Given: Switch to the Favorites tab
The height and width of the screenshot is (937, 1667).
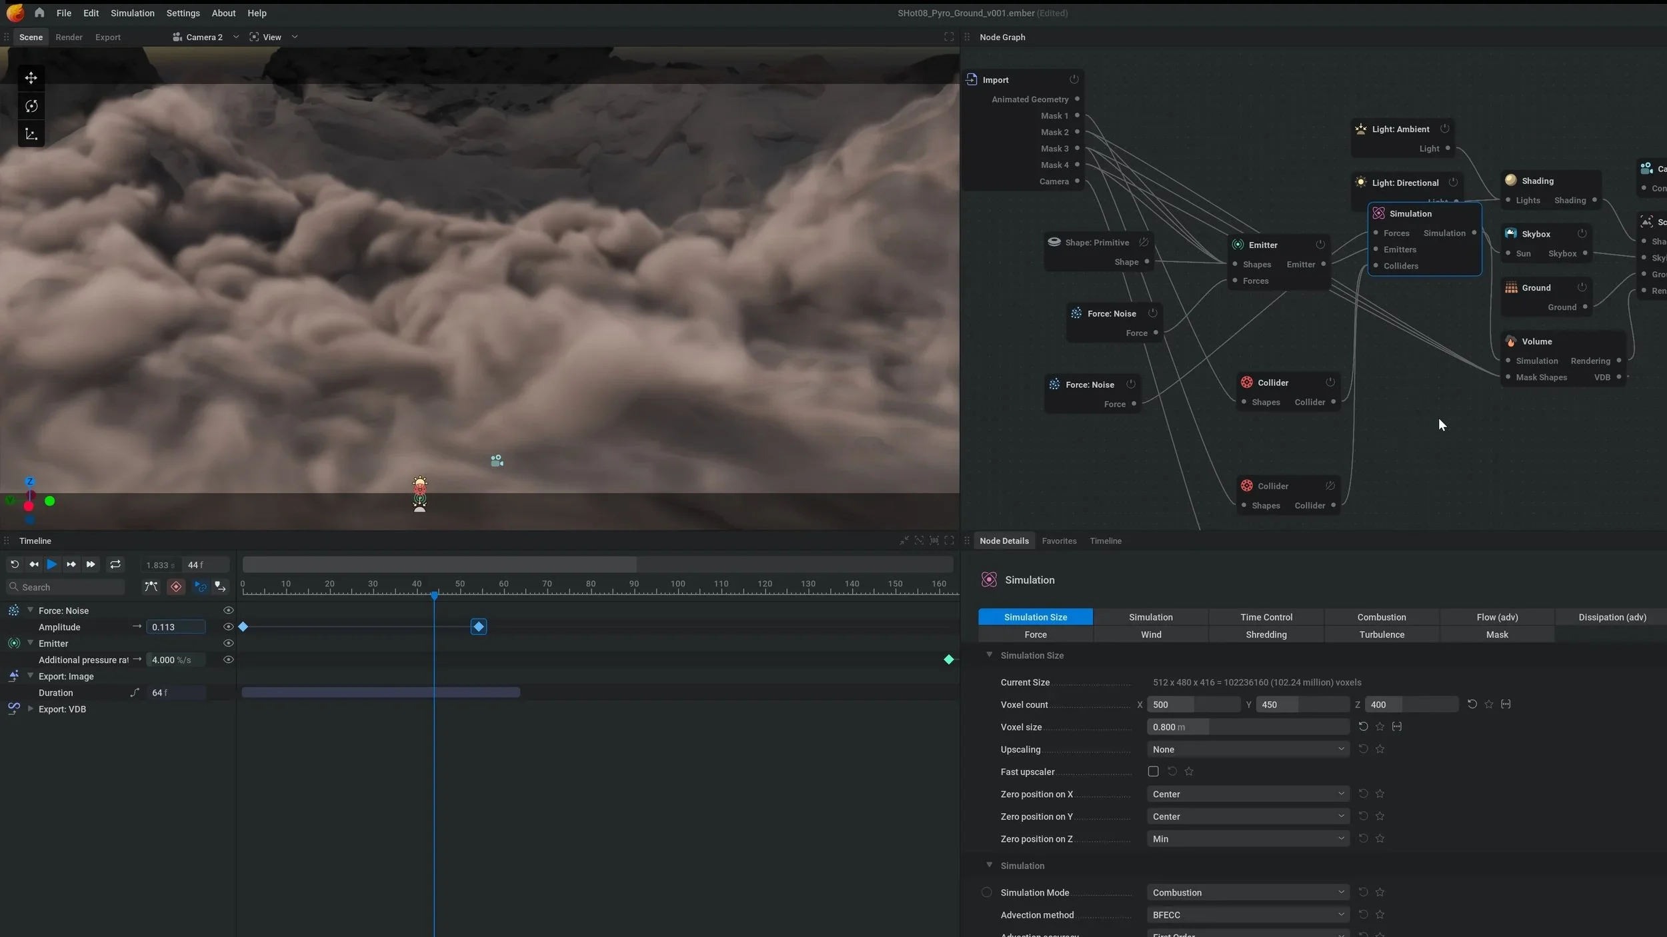Looking at the screenshot, I should pyautogui.click(x=1059, y=540).
